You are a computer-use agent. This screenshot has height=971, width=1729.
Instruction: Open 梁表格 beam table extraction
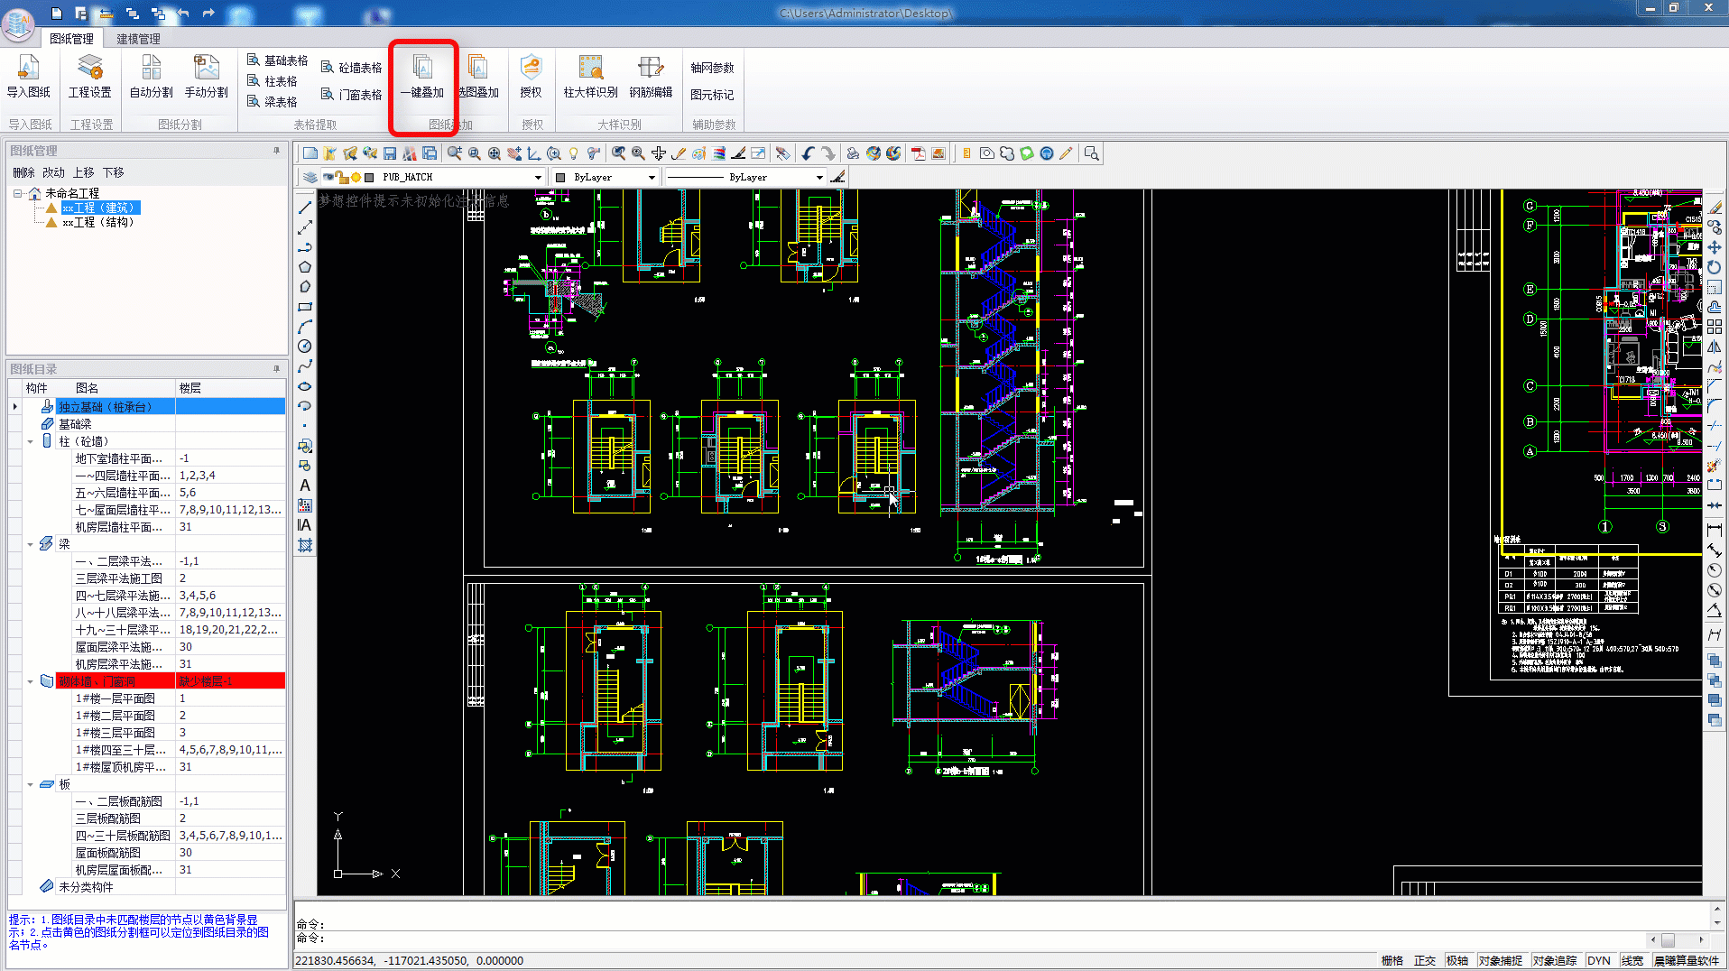click(273, 102)
